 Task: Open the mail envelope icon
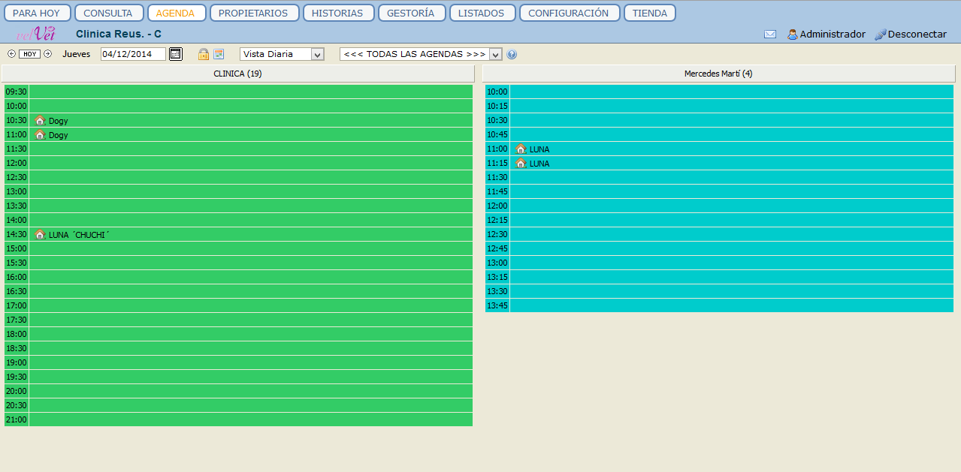(769, 35)
